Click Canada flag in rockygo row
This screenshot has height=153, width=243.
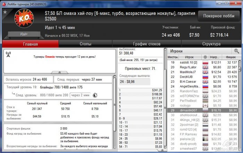tap(206, 105)
